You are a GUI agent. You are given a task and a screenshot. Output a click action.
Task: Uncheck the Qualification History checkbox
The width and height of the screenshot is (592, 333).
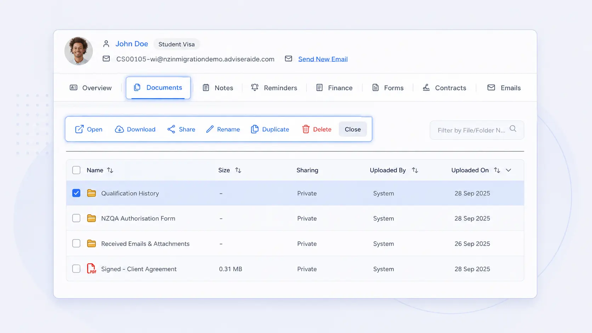click(76, 193)
